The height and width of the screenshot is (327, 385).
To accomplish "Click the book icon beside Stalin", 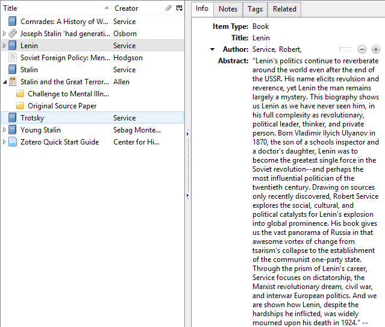I will [x=13, y=69].
